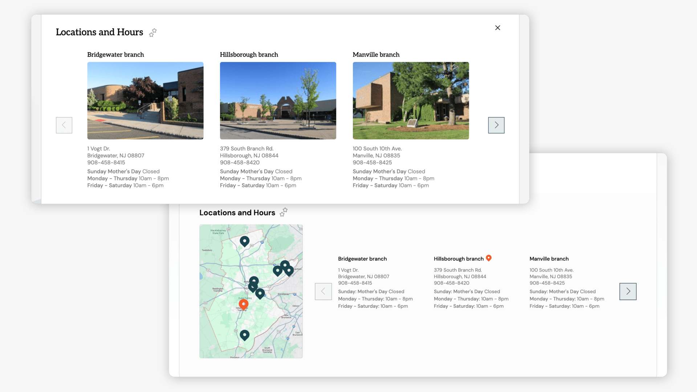Click the Hillsborough phone number 908-458-8420 in the top panel
Viewport: 697px width, 392px height.
click(240, 163)
